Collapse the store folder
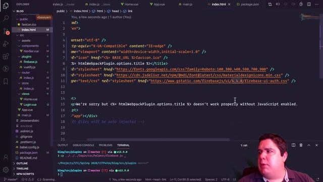Screen dimensions: 323x182 click(19, 83)
